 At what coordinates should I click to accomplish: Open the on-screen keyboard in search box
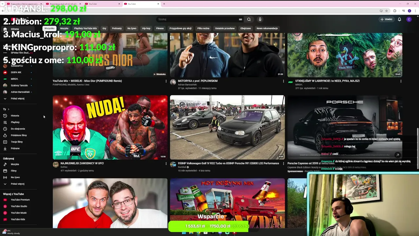(240, 19)
